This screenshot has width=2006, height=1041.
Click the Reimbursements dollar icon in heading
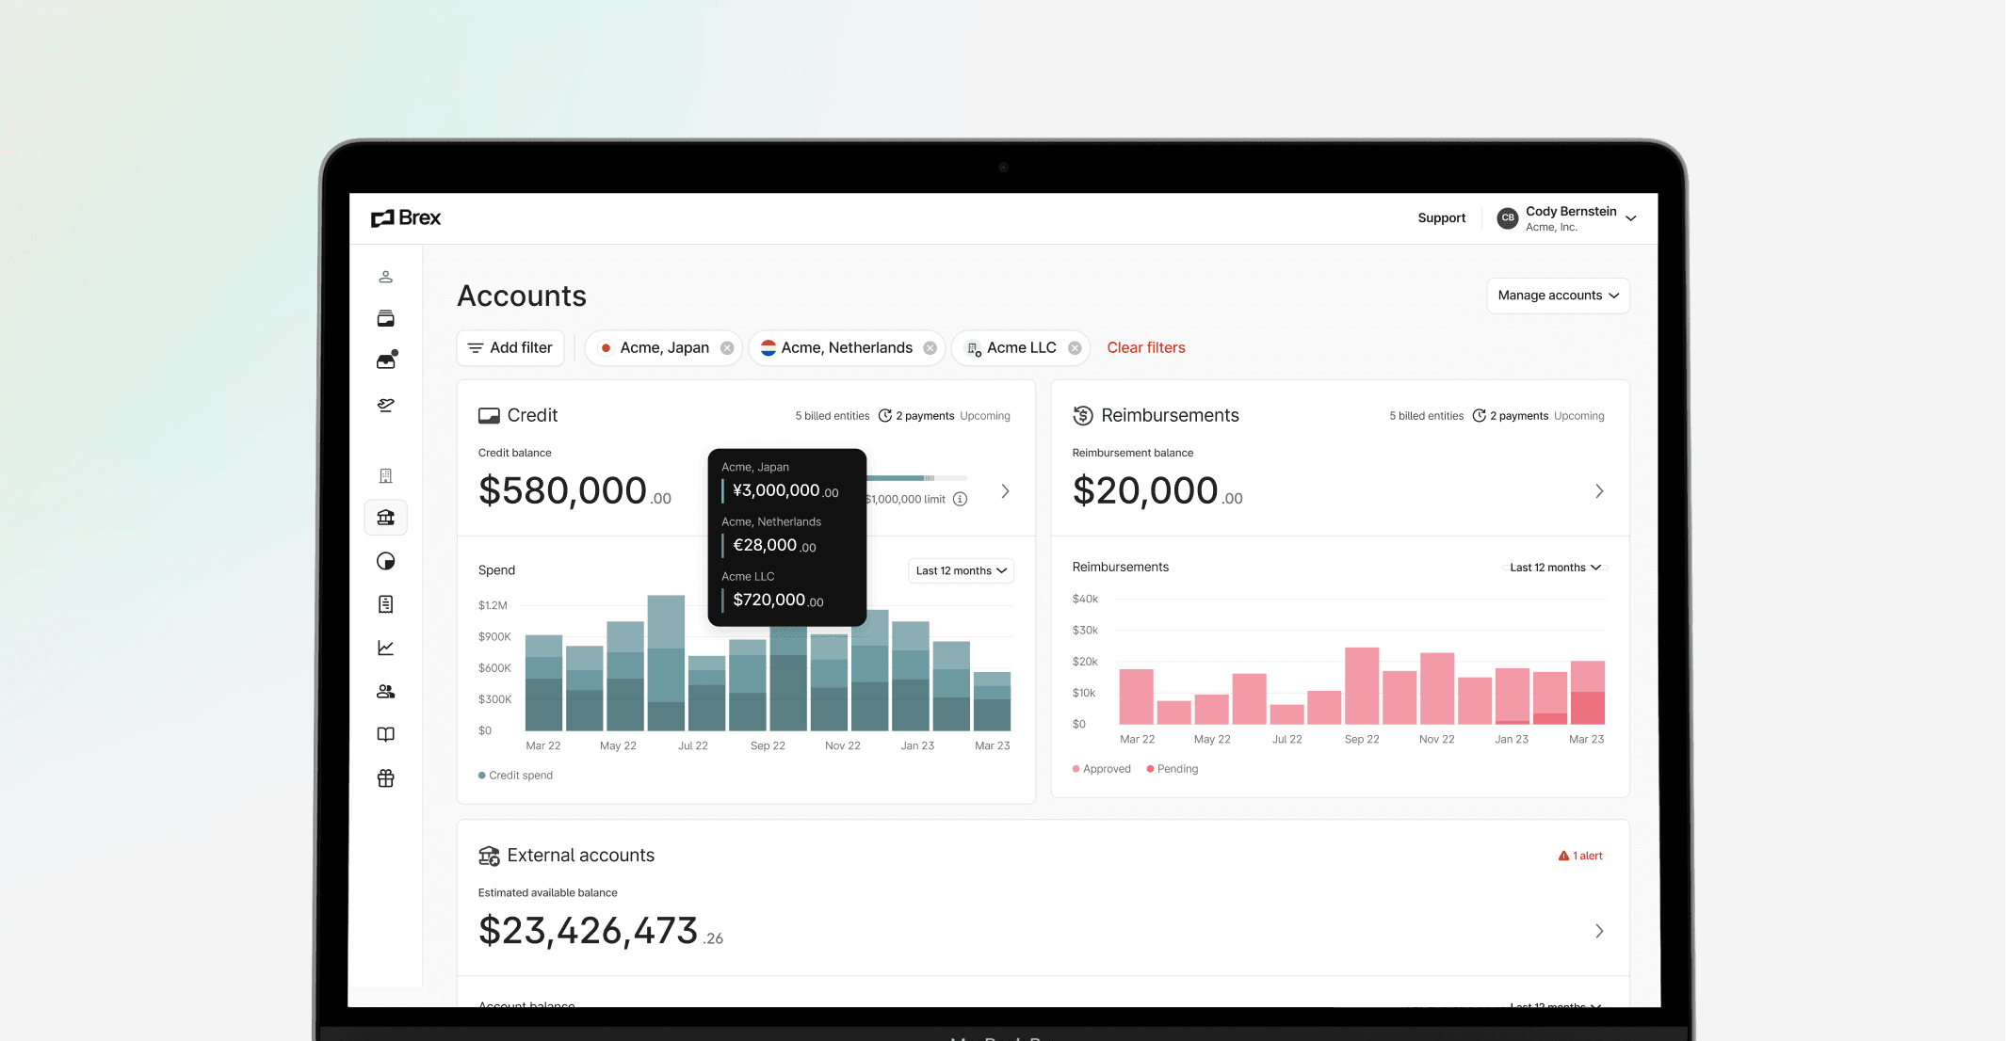(x=1083, y=415)
